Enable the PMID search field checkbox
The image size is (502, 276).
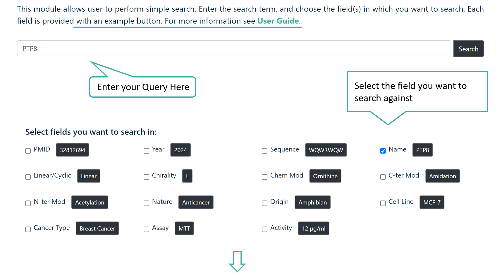click(28, 151)
